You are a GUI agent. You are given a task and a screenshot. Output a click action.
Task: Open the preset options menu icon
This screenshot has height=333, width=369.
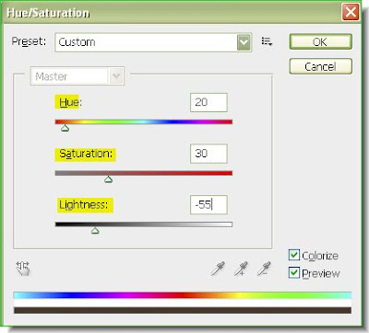coord(267,41)
